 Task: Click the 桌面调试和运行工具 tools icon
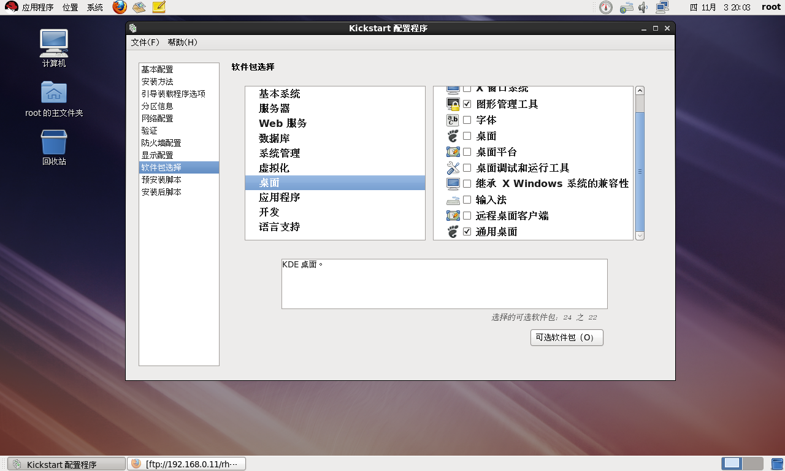(x=453, y=168)
